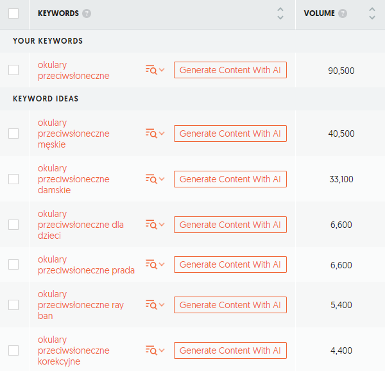The height and width of the screenshot is (371, 385).
Task: Open search-results icon for okulary przeciwsłoneczne męskie
Action: coord(151,134)
